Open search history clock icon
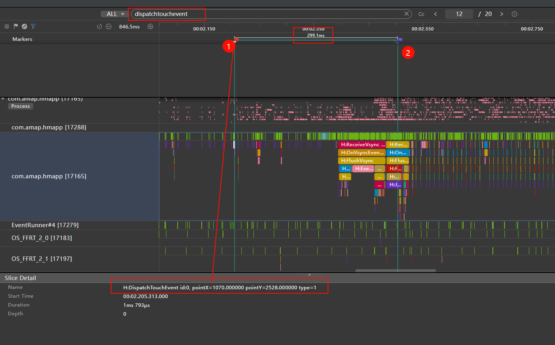Image resolution: width=555 pixels, height=345 pixels. [514, 14]
